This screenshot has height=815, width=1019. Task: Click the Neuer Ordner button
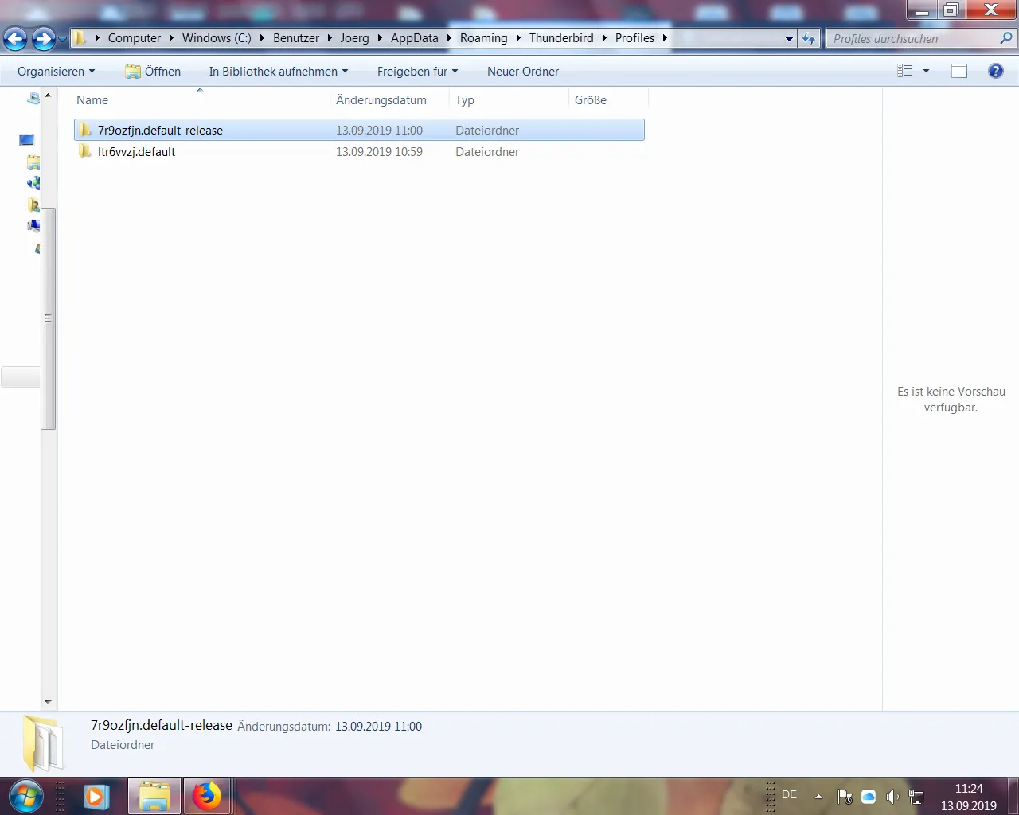[x=523, y=71]
